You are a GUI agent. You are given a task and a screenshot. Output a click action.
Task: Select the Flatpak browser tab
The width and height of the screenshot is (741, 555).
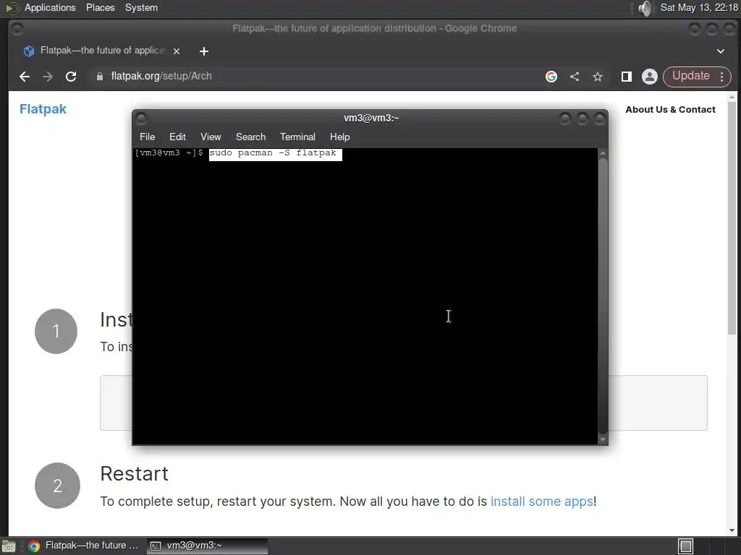coord(101,51)
